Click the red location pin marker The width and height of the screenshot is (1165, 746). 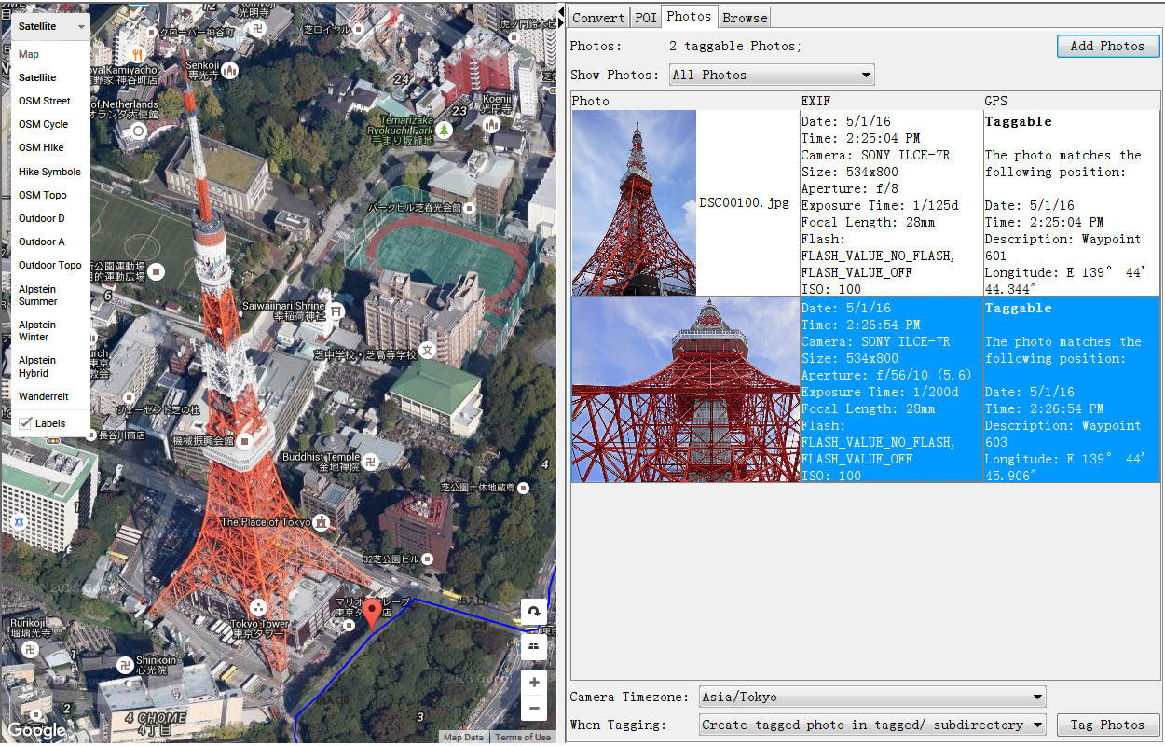tap(372, 616)
